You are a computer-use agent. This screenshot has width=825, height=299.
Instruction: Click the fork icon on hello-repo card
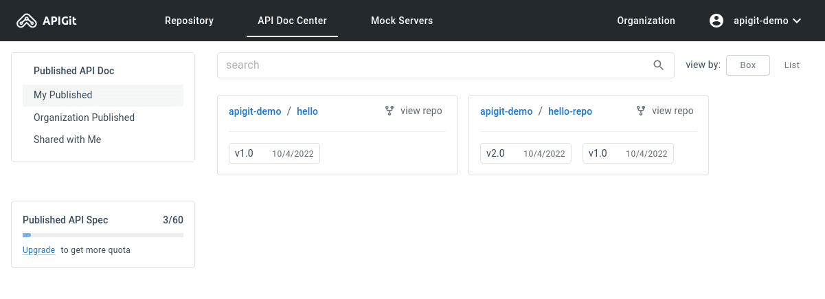(x=641, y=111)
